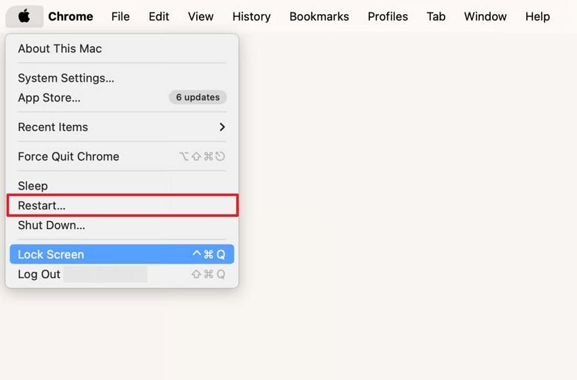577x380 pixels.
Task: Select Restart from the Apple menu
Action: [x=122, y=205]
